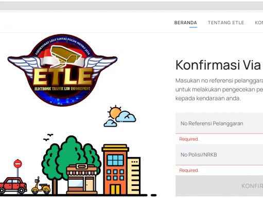Open the BERANDA tab
This screenshot has height=206, width=263.
[186, 23]
